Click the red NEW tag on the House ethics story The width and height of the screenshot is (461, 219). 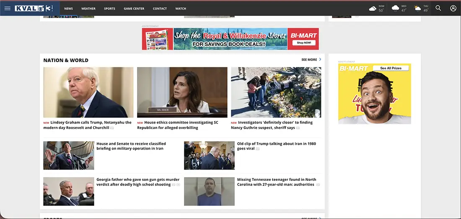pyautogui.click(x=140, y=123)
